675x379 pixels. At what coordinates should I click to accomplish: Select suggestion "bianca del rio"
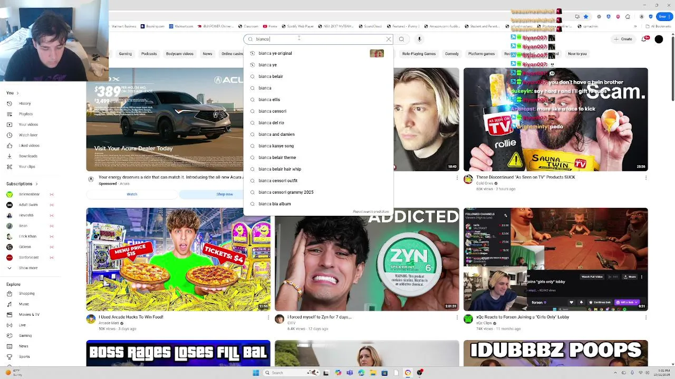pyautogui.click(x=319, y=123)
